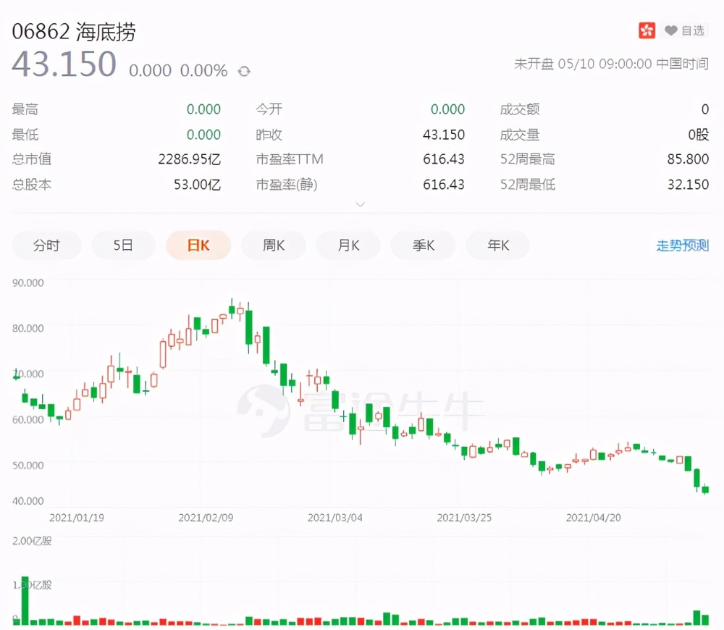
Task: Click the 市盈率(静) label
Action: [x=287, y=185]
